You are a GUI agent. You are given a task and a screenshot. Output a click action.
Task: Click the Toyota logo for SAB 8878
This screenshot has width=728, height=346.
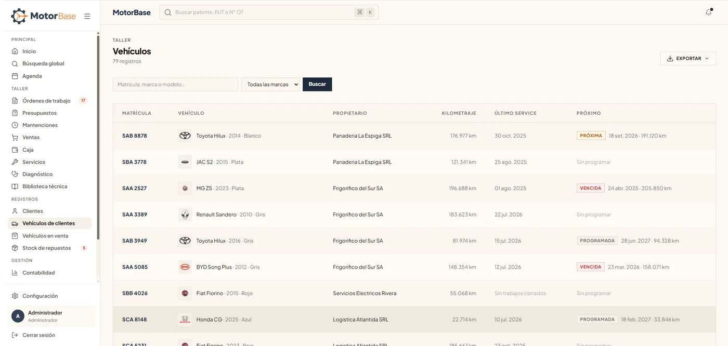(185, 136)
